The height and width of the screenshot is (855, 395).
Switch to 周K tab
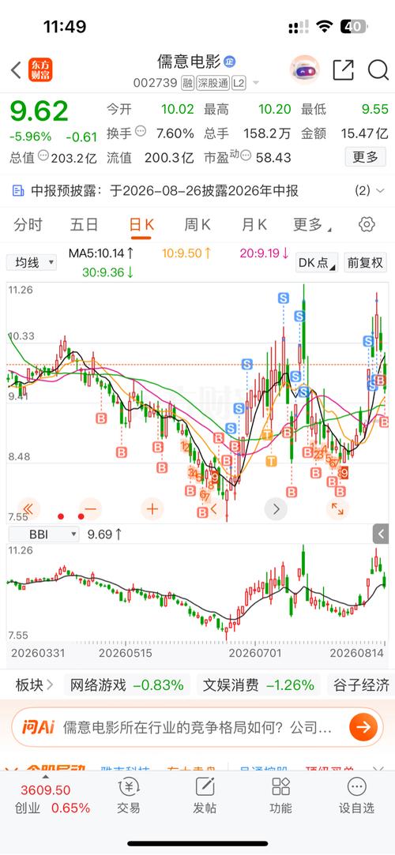pyautogui.click(x=197, y=224)
